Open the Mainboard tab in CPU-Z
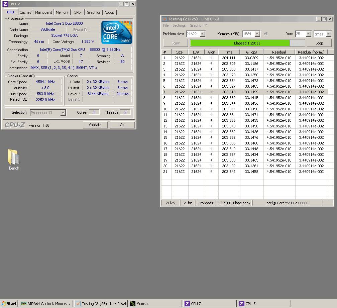This screenshot has height=308, width=337. pos(43,12)
